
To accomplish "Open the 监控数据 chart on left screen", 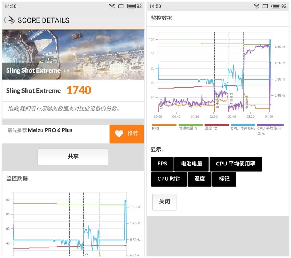I will coord(73,222).
